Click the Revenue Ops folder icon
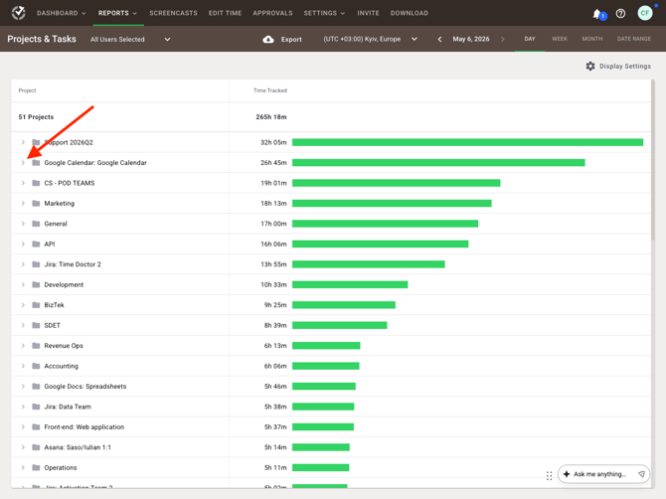Viewport: 666px width, 499px height. 36,346
